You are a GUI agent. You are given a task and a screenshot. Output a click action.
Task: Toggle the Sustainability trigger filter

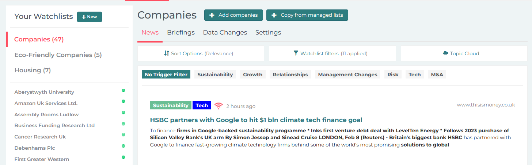coord(215,75)
